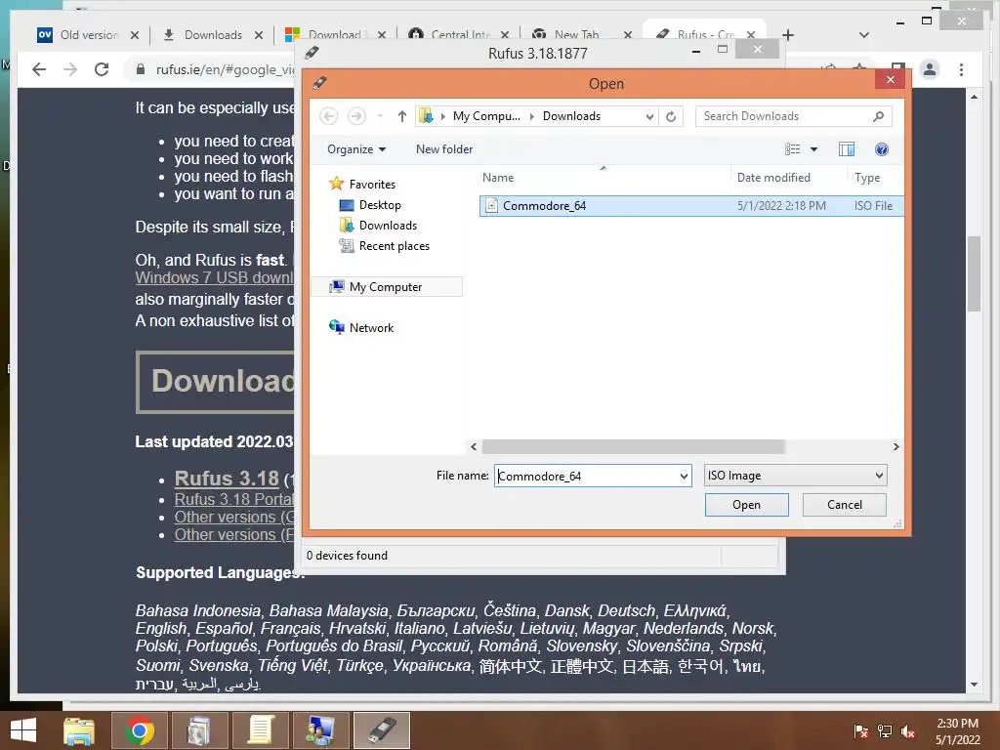Image resolution: width=1000 pixels, height=750 pixels.
Task: Click the change view icon
Action: [792, 149]
